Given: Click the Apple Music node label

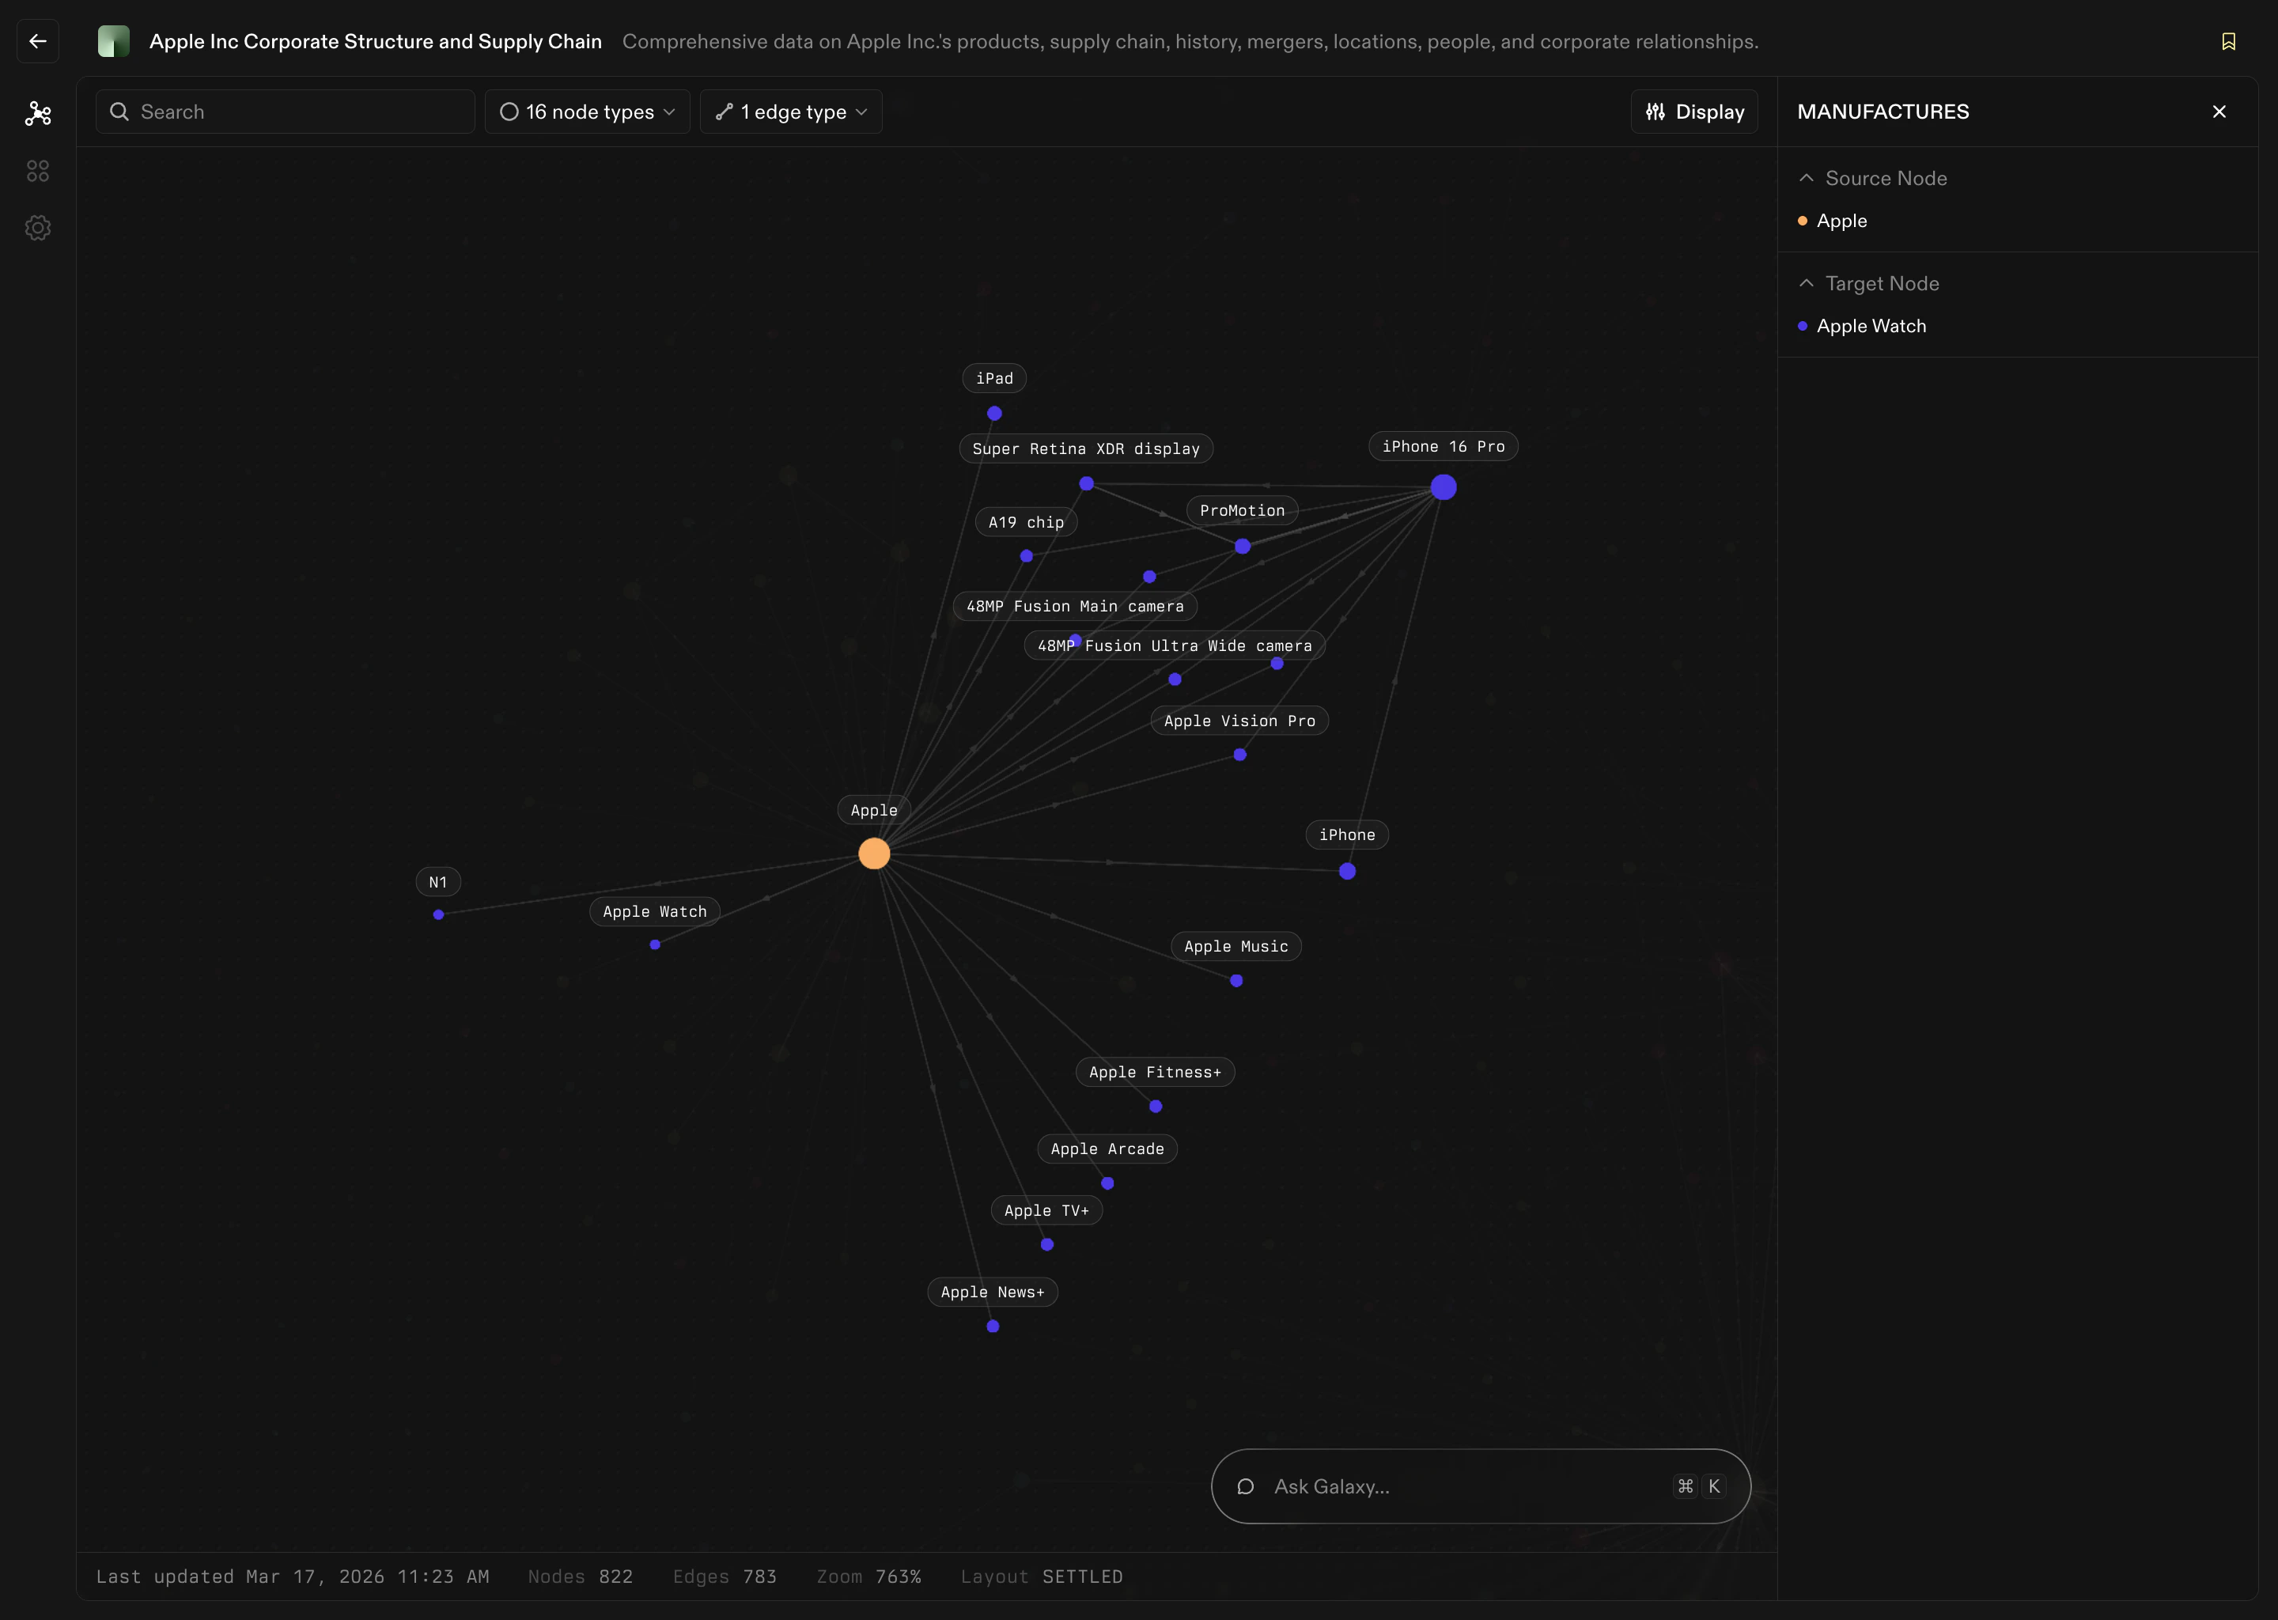Looking at the screenshot, I should coord(1235,947).
